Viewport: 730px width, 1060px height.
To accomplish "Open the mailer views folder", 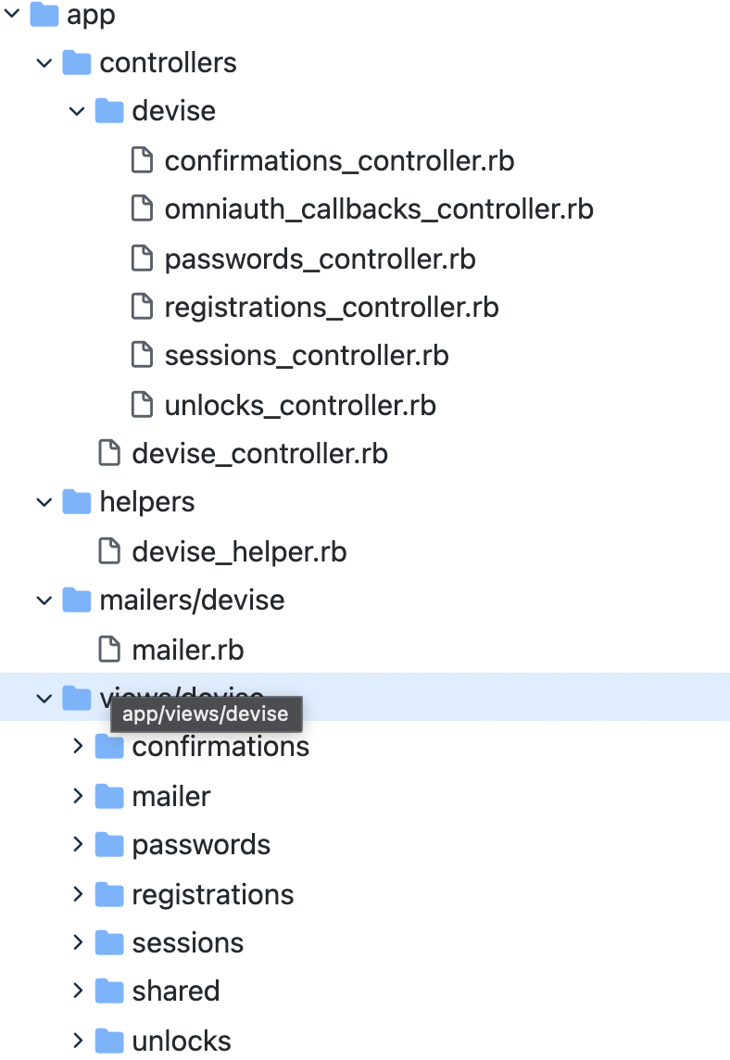I will point(171,796).
